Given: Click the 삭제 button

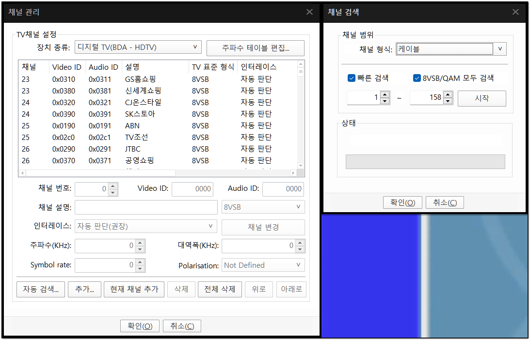Looking at the screenshot, I should 181,289.
